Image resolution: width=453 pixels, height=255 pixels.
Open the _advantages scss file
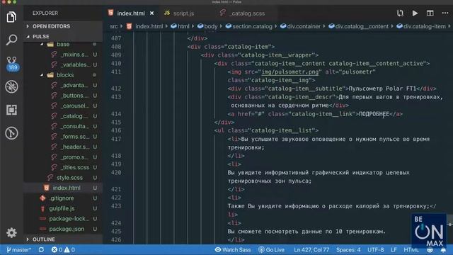74,85
